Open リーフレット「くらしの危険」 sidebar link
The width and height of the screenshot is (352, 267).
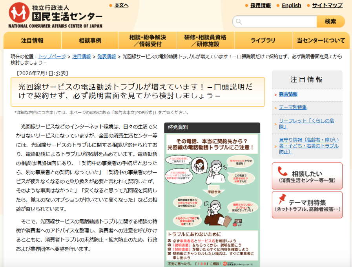pos(306,124)
